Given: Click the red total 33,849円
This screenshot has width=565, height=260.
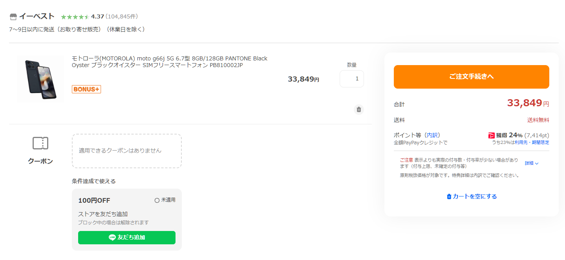Looking at the screenshot, I should (x=528, y=103).
